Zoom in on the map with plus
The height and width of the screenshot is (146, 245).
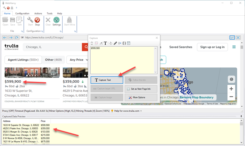pyautogui.click(x=231, y=89)
